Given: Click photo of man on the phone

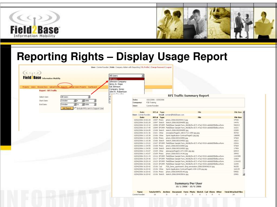Looking at the screenshot, I should pos(195,23).
